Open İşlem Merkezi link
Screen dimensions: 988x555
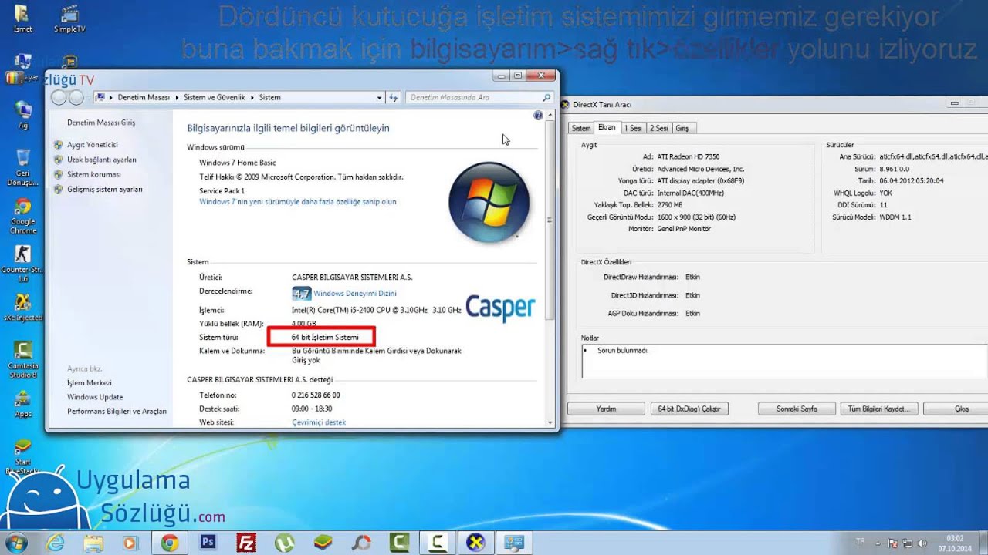pyautogui.click(x=90, y=383)
